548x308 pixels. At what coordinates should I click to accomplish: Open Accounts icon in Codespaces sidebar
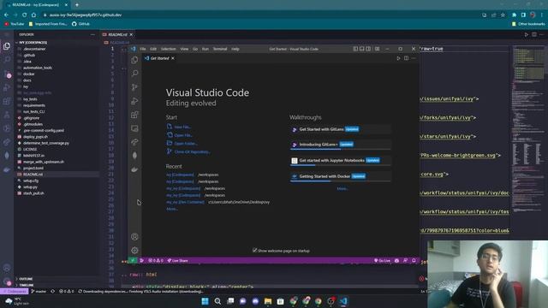click(x=7, y=268)
